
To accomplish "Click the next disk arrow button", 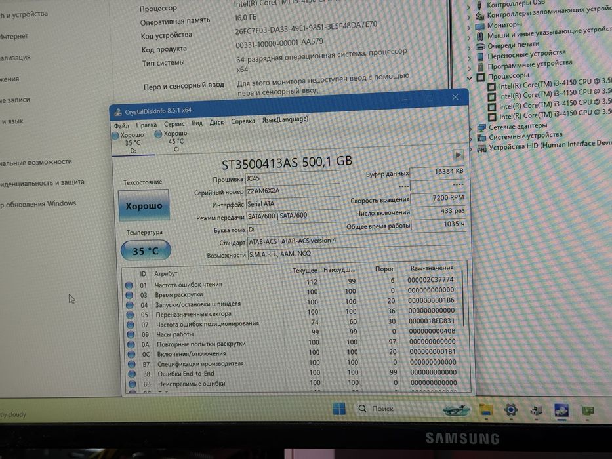I will pyautogui.click(x=458, y=155).
